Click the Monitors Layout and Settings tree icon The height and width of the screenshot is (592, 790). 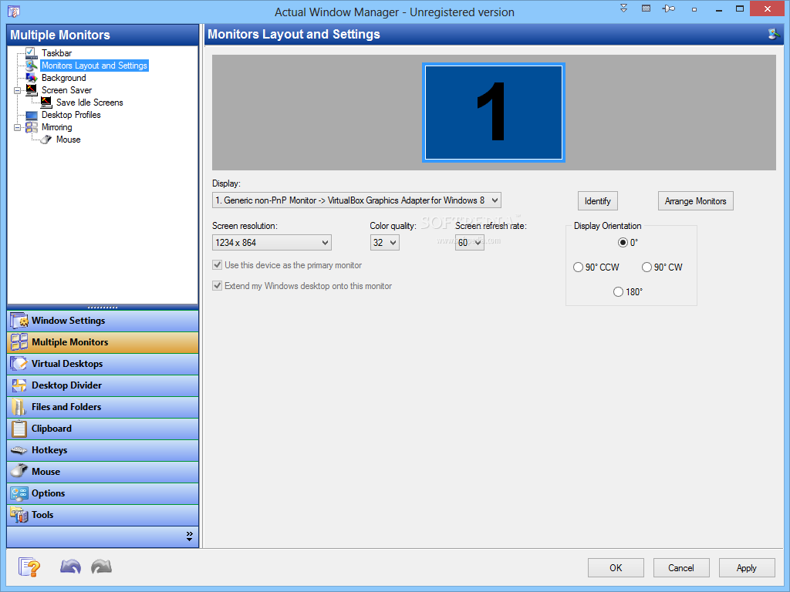(x=31, y=66)
